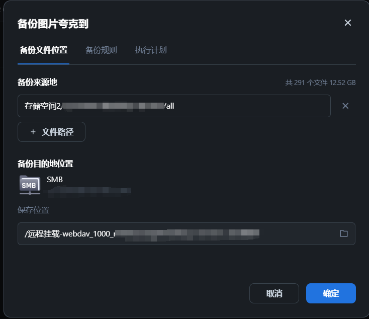Image resolution: width=369 pixels, height=319 pixels.
Task: Open folder browser for 保存位置
Action: point(344,233)
